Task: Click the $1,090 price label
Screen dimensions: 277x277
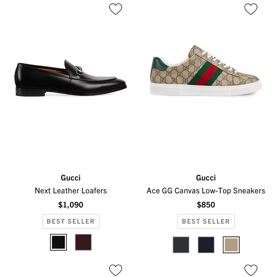Action: click(71, 205)
